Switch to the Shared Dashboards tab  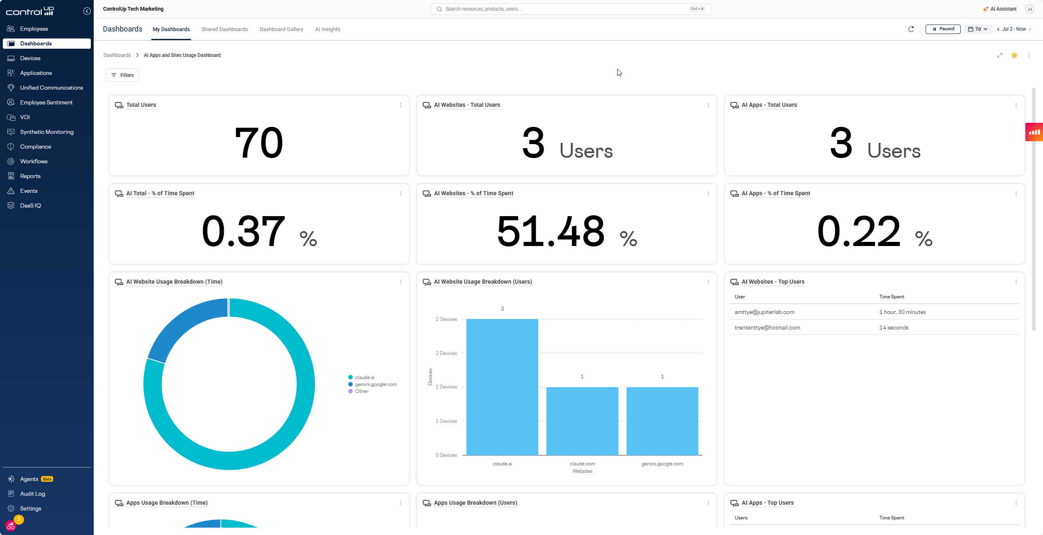225,29
